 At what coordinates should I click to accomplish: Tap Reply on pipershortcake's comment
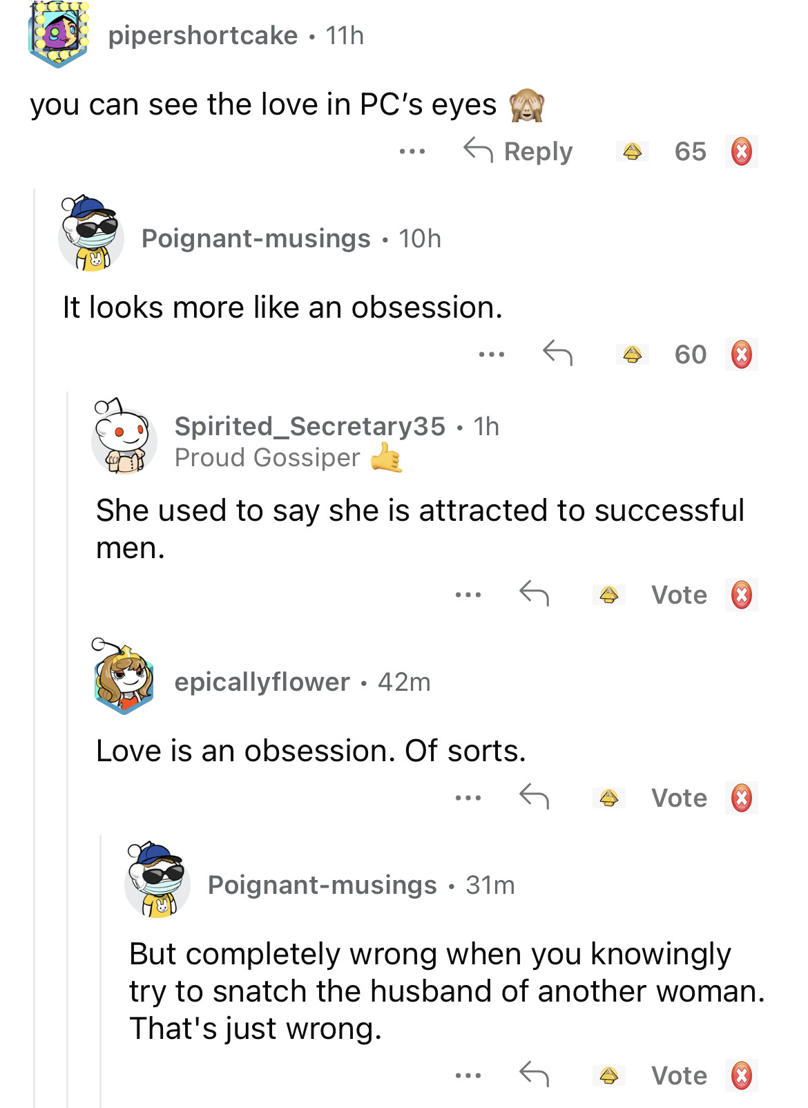tap(519, 151)
